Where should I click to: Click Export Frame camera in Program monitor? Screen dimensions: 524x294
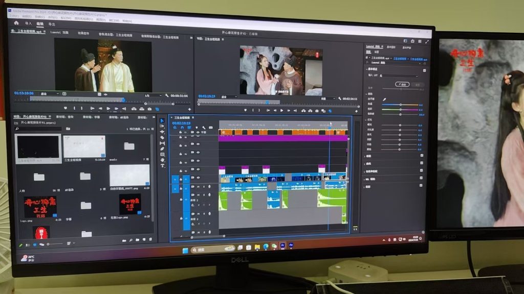tap(317, 111)
